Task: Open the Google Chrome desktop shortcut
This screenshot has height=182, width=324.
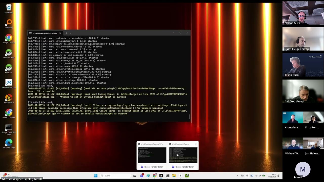Action: (9, 39)
